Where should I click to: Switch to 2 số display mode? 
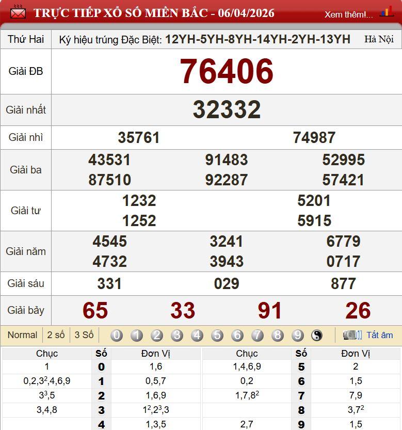56,335
